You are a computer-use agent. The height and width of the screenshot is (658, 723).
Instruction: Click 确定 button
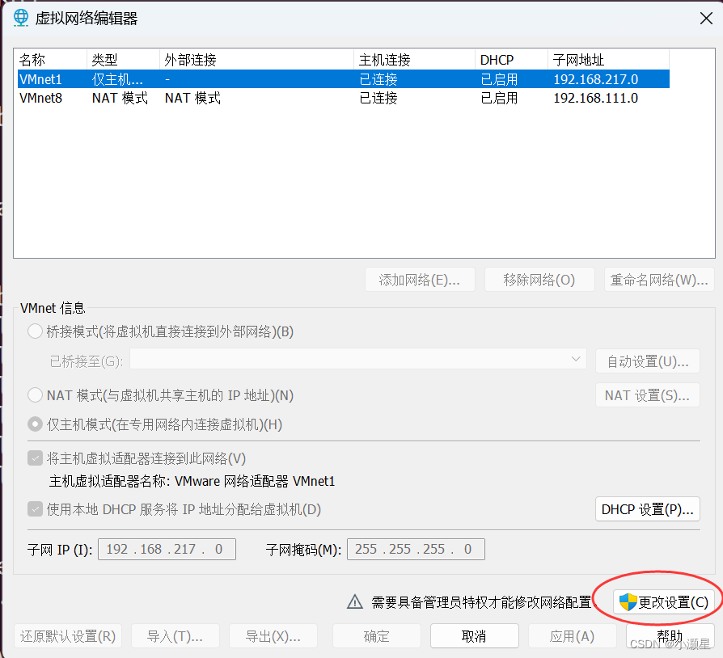click(376, 636)
